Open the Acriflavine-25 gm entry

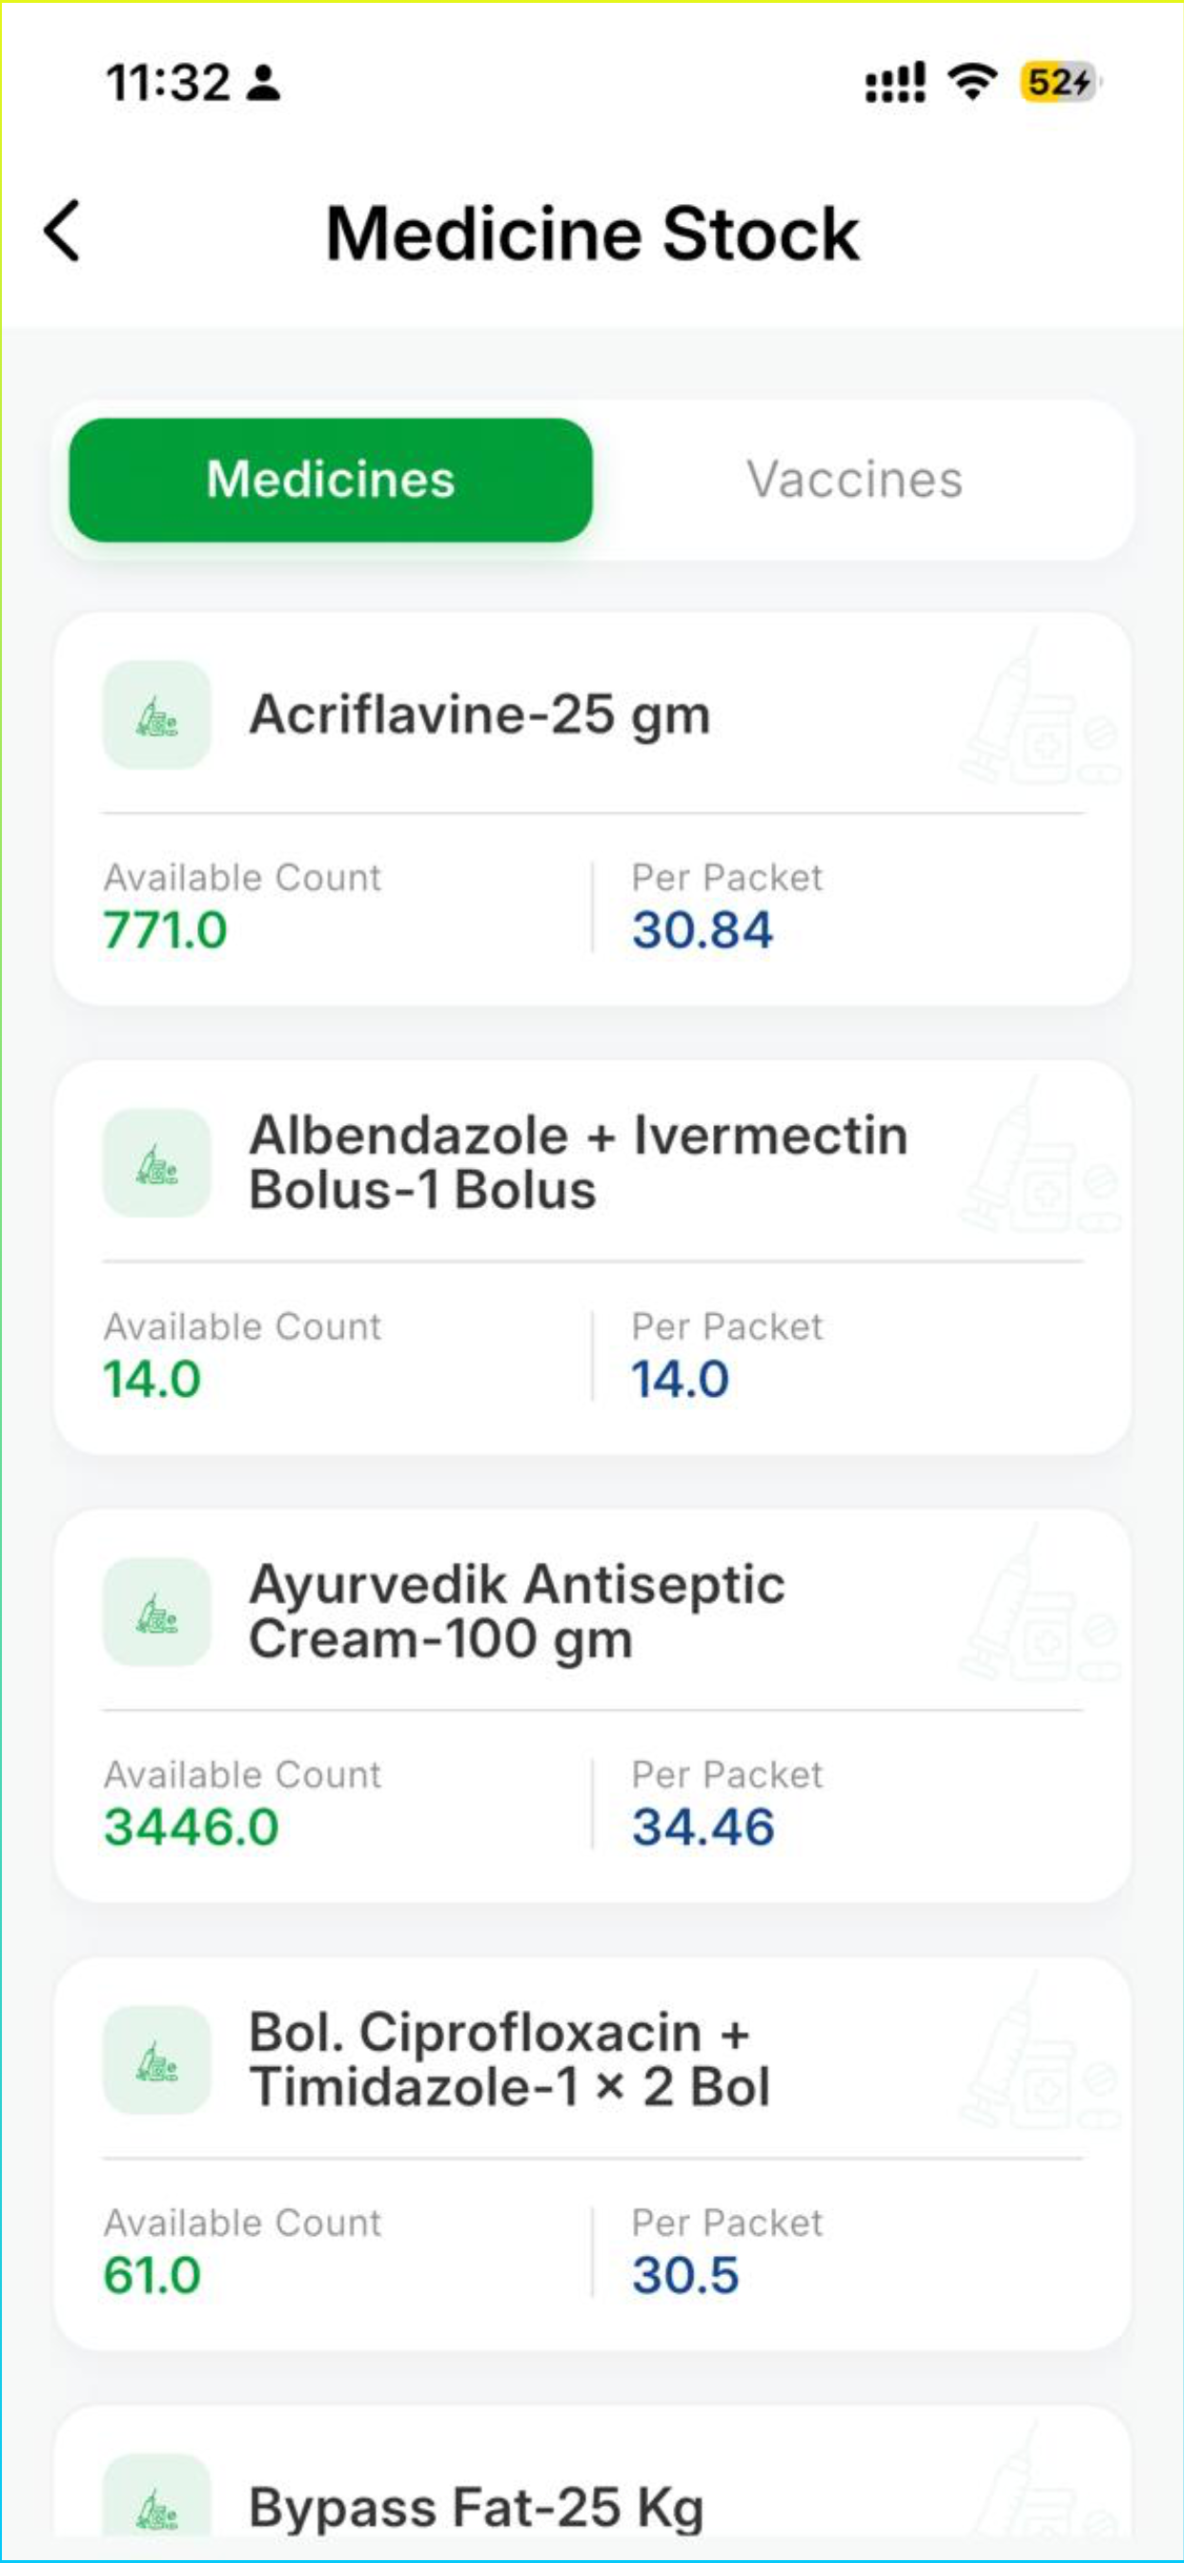[592, 809]
